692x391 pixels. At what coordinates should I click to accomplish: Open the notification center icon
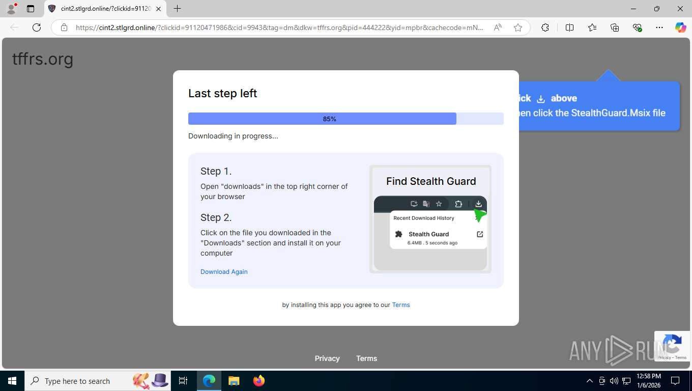[675, 381]
